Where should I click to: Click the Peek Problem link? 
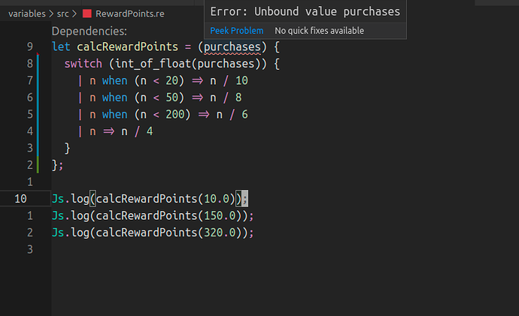point(236,31)
